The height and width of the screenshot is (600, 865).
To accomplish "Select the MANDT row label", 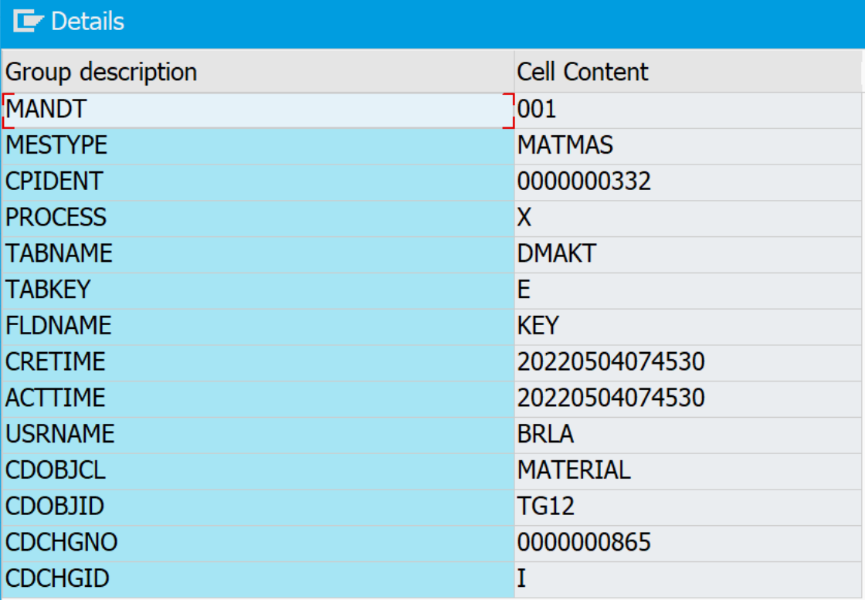I will coord(46,110).
